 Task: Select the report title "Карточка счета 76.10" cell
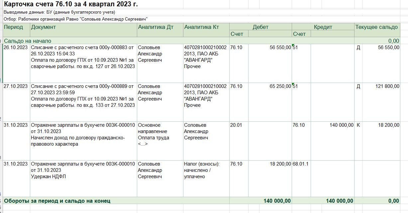click(x=71, y=4)
